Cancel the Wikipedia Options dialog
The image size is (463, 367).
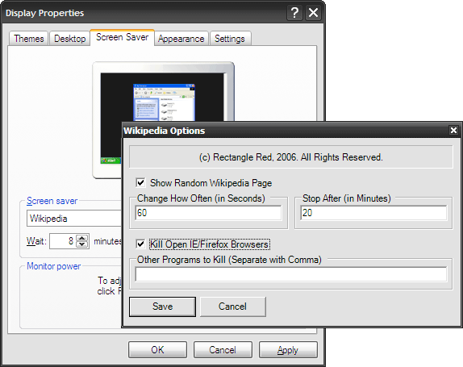[x=232, y=307]
